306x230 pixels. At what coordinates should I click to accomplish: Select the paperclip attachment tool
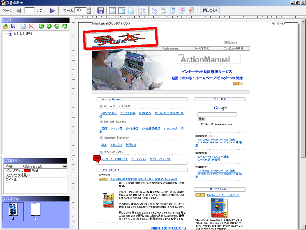(192, 10)
